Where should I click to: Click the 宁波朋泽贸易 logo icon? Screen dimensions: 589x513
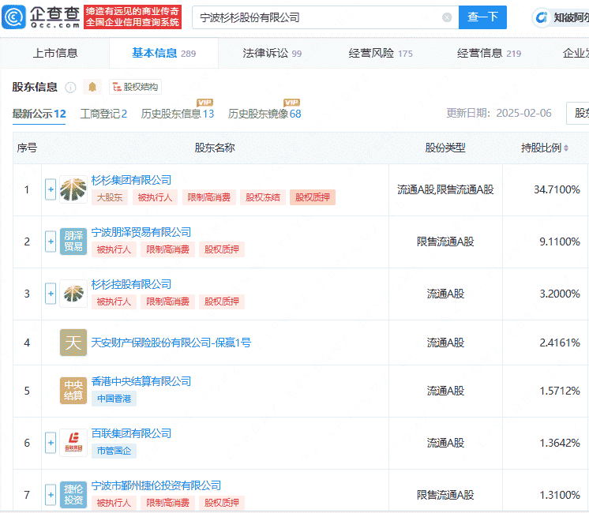73,242
